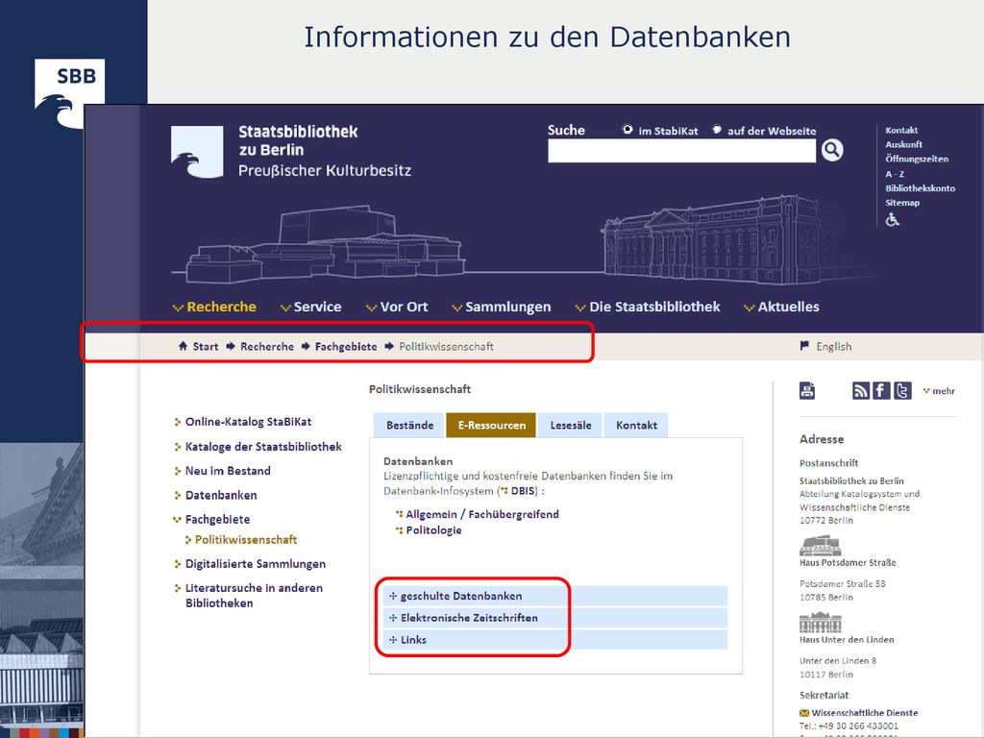Click the magnifying glass search icon
This screenshot has width=984, height=738.
click(x=832, y=150)
